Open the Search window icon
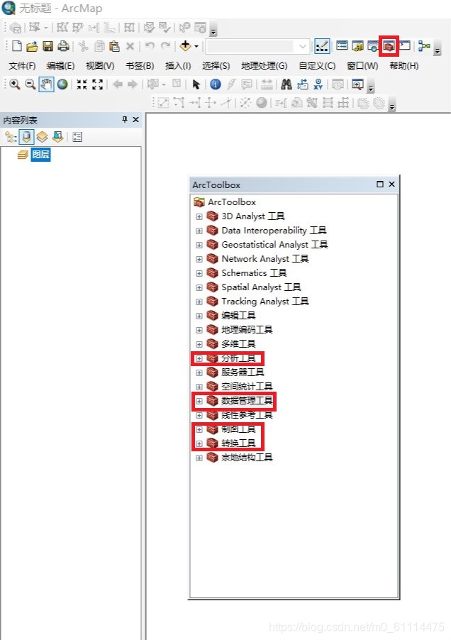The image size is (451, 640). point(373,46)
